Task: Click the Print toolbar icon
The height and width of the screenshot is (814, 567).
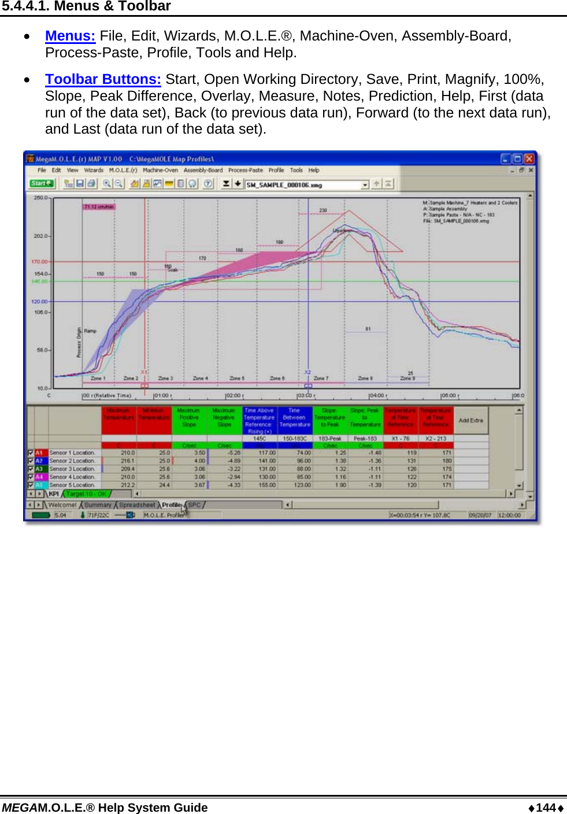Action: pos(91,183)
